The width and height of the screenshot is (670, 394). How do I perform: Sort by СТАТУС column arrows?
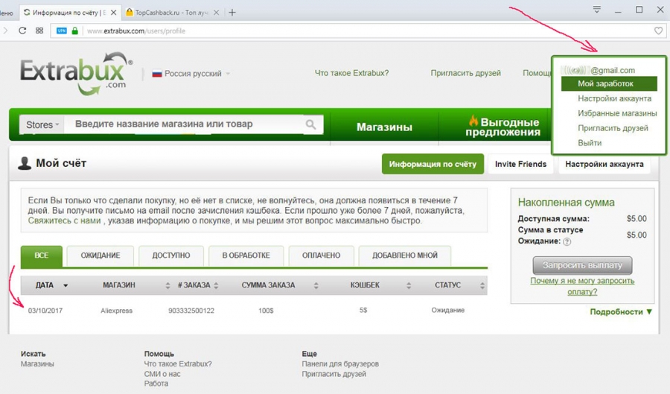(x=482, y=285)
